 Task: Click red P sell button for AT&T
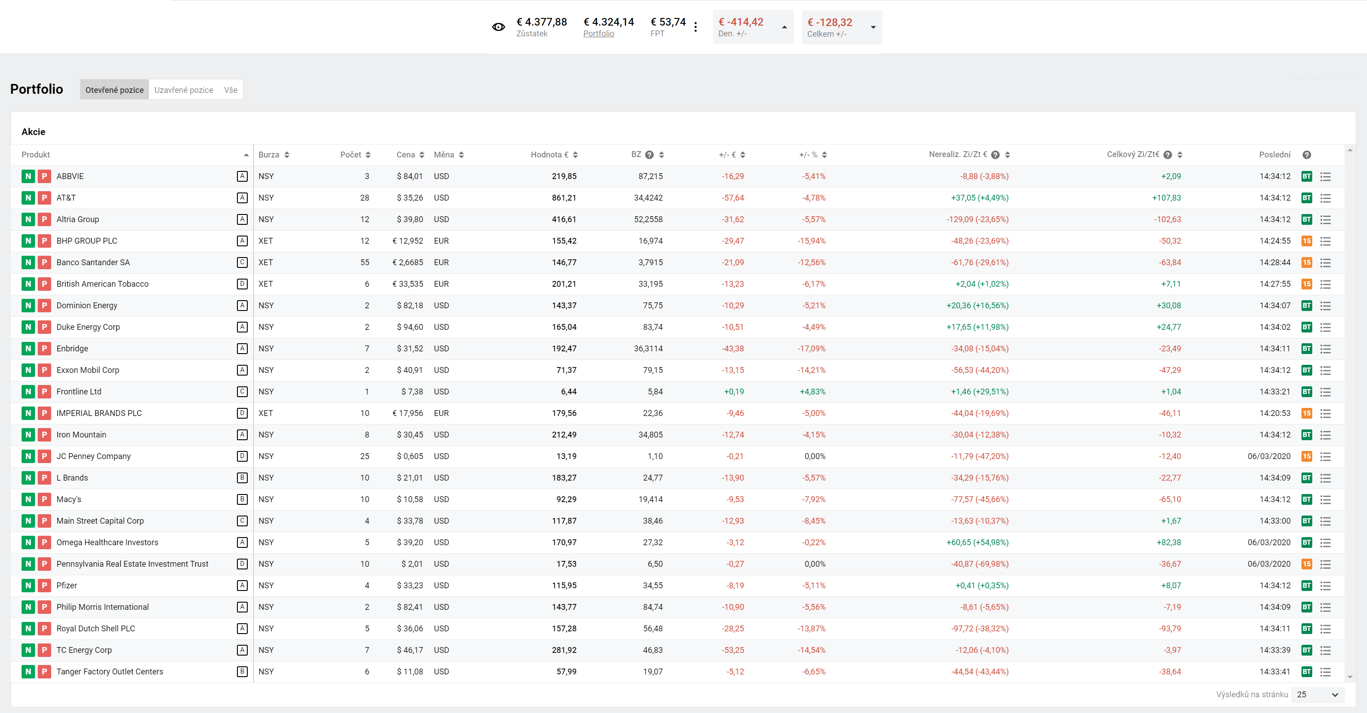(x=44, y=198)
